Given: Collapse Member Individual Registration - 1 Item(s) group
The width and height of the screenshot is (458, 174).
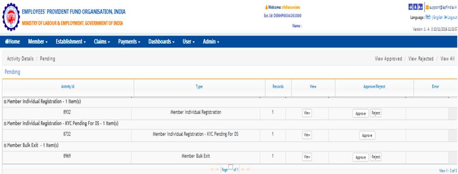Looking at the screenshot, I should (5, 102).
